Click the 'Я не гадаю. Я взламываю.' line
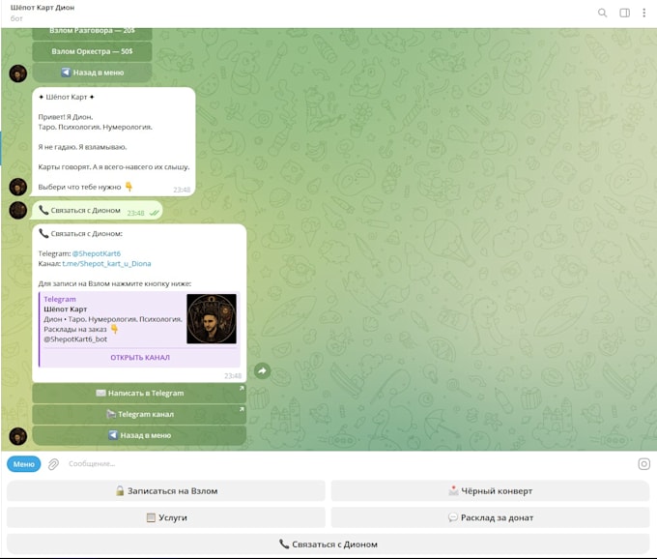Viewport: 657px width, 559px height. (x=82, y=147)
